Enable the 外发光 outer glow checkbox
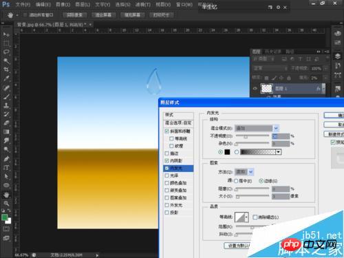This screenshot has height=258, width=344. pos(166,205)
